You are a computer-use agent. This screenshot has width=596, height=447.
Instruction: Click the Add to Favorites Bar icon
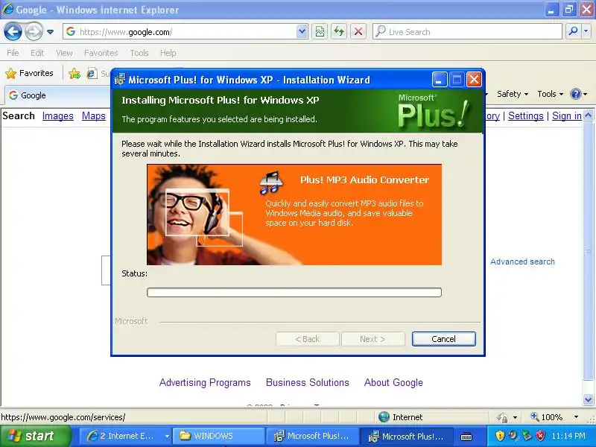74,73
